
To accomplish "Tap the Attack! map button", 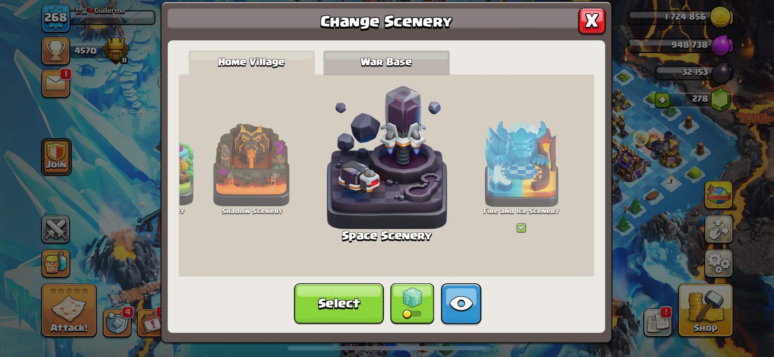I will [69, 310].
